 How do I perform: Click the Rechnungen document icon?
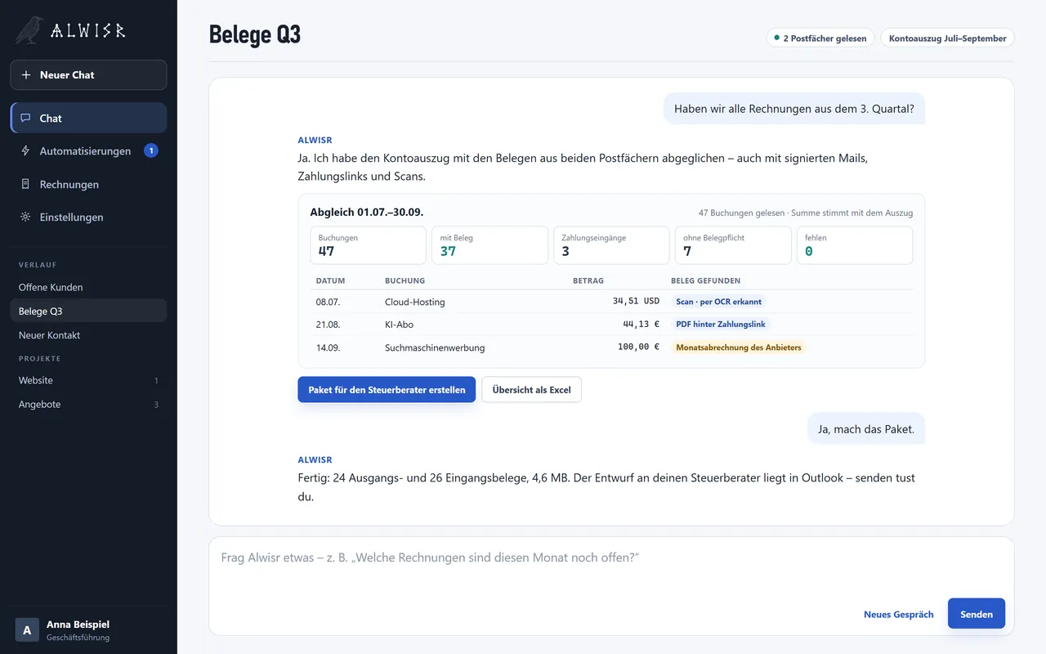tap(26, 184)
